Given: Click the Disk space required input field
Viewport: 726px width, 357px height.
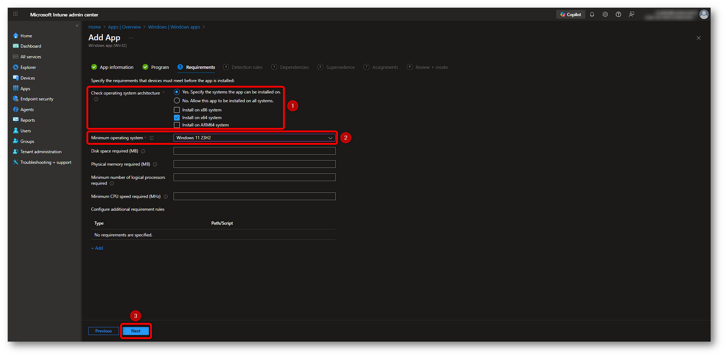Looking at the screenshot, I should pyautogui.click(x=254, y=151).
